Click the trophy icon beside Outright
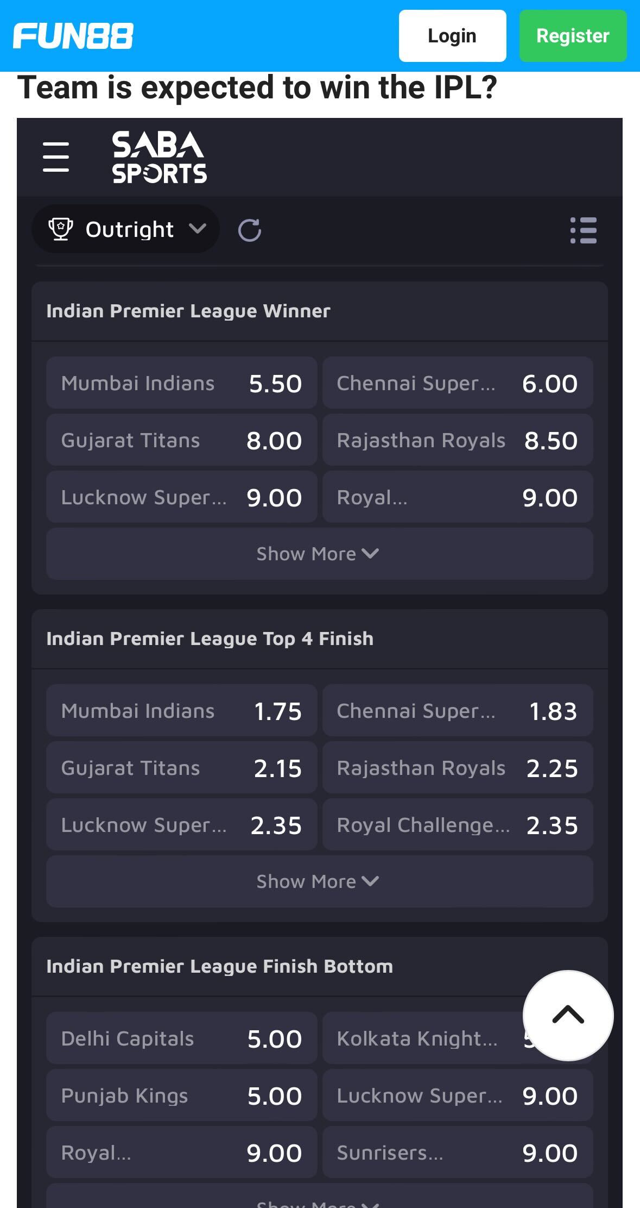This screenshot has width=640, height=1208. click(x=60, y=228)
